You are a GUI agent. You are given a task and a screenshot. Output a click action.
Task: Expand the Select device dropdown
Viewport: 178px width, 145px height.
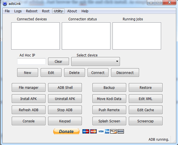point(96,61)
